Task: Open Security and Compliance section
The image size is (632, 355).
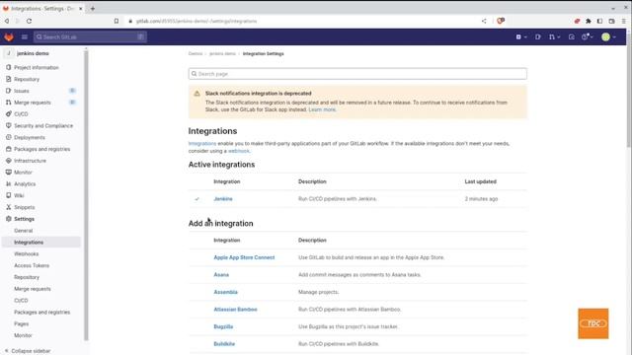Action: coord(43,126)
